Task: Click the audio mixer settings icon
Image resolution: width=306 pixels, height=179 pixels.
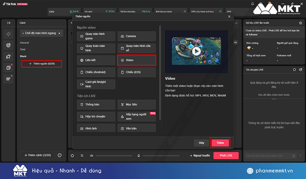Action: click(x=82, y=156)
